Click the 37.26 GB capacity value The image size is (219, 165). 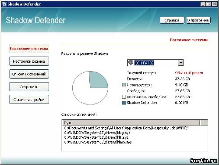(x=182, y=79)
